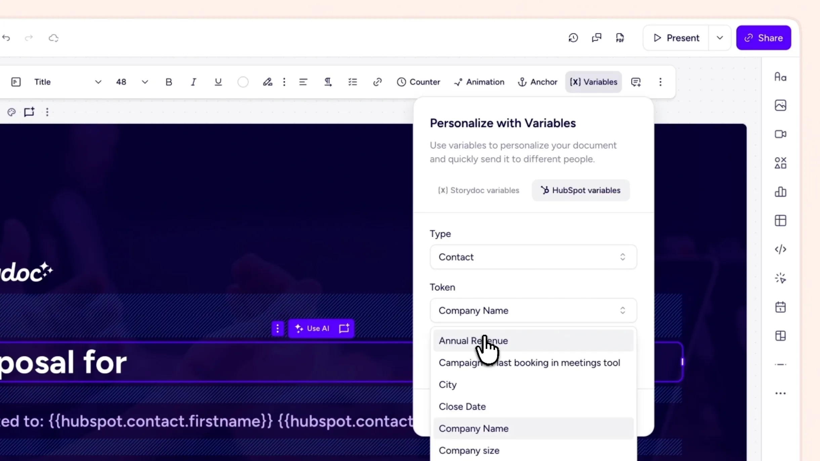Toggle the list formatting icon

pyautogui.click(x=353, y=82)
